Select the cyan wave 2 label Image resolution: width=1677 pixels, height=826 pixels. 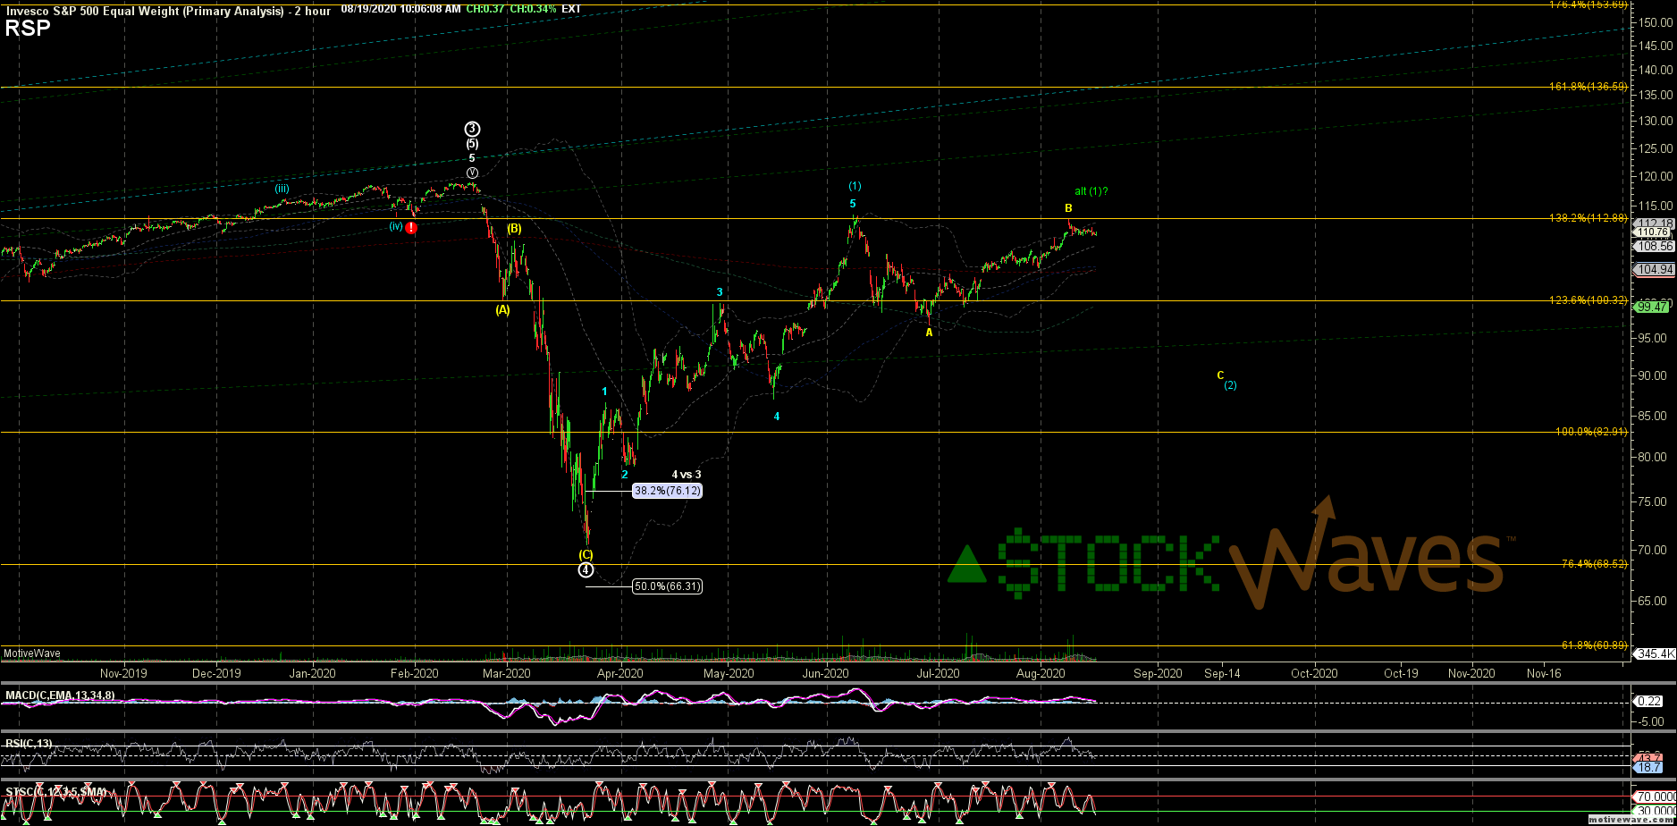pyautogui.click(x=625, y=474)
